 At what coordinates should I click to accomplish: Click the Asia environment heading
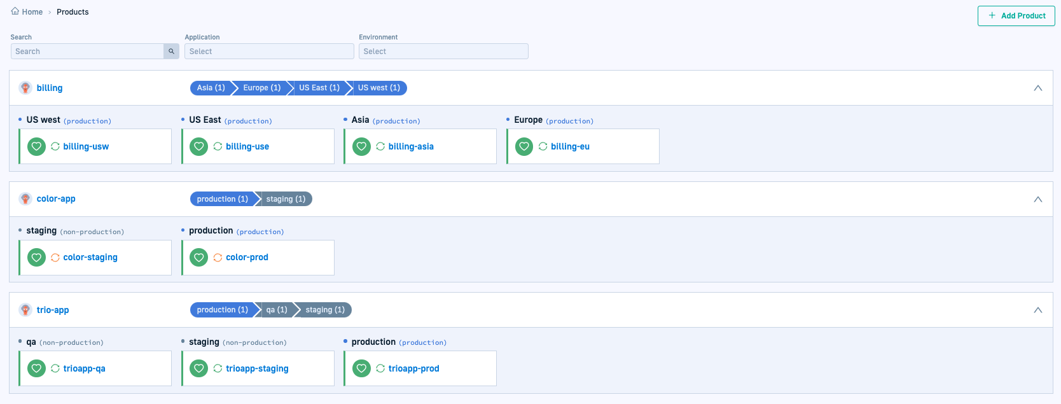click(x=361, y=120)
